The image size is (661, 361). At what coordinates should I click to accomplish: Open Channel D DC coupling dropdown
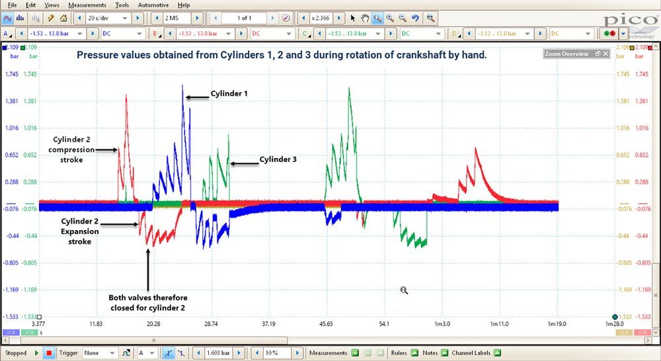571,33
